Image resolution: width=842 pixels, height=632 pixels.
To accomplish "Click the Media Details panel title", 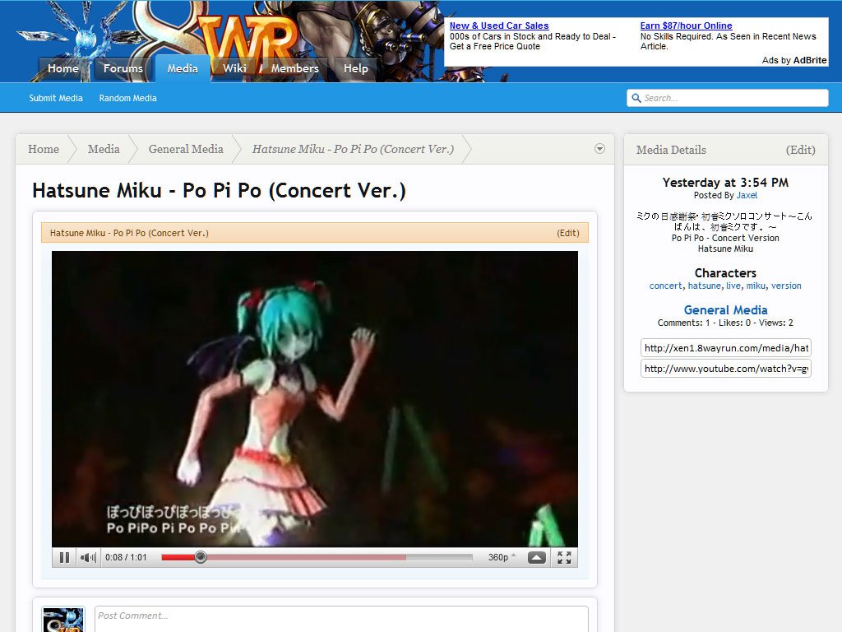I will pyautogui.click(x=671, y=150).
